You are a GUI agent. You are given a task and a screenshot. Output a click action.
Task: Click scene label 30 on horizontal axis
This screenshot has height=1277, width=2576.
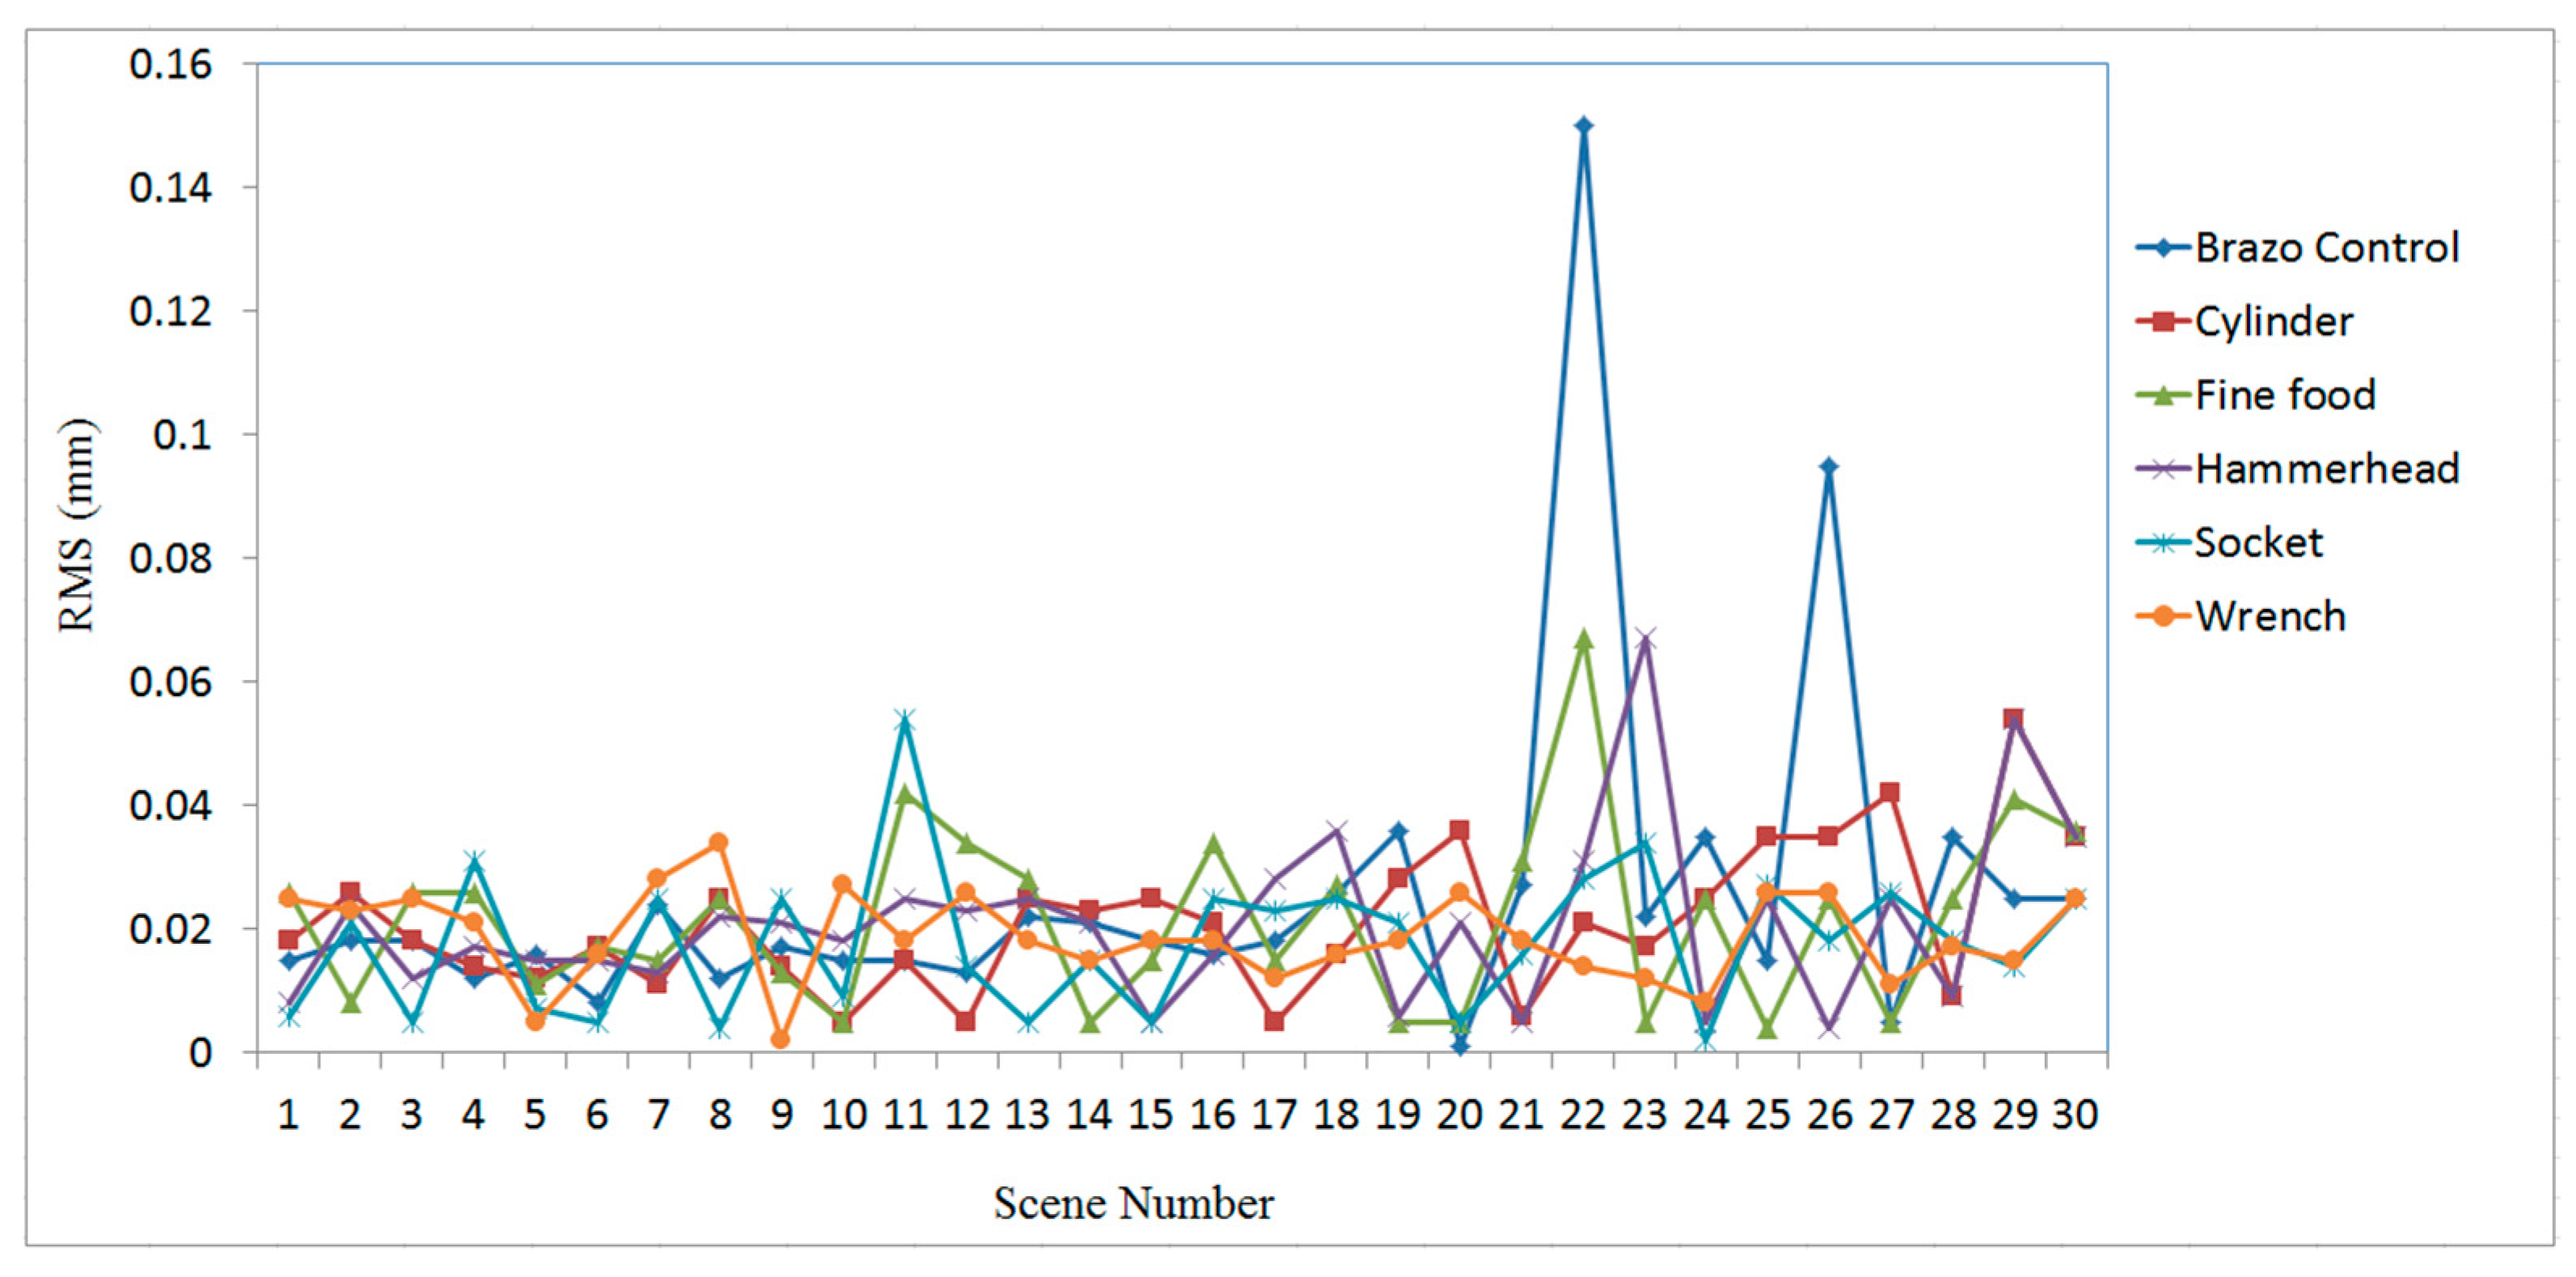pos(2075,1114)
